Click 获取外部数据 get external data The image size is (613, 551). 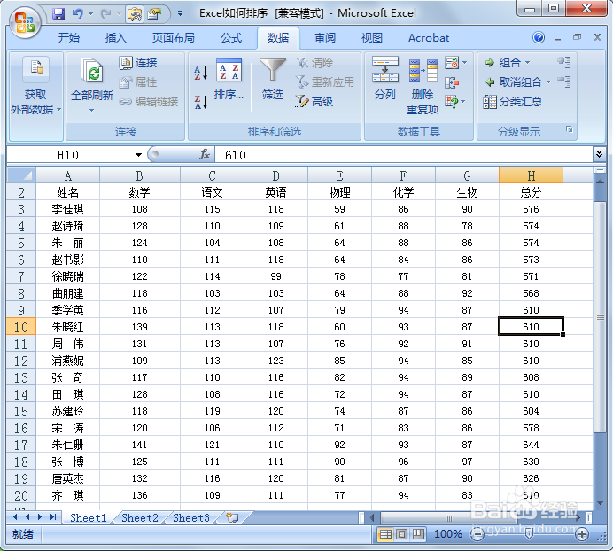35,86
